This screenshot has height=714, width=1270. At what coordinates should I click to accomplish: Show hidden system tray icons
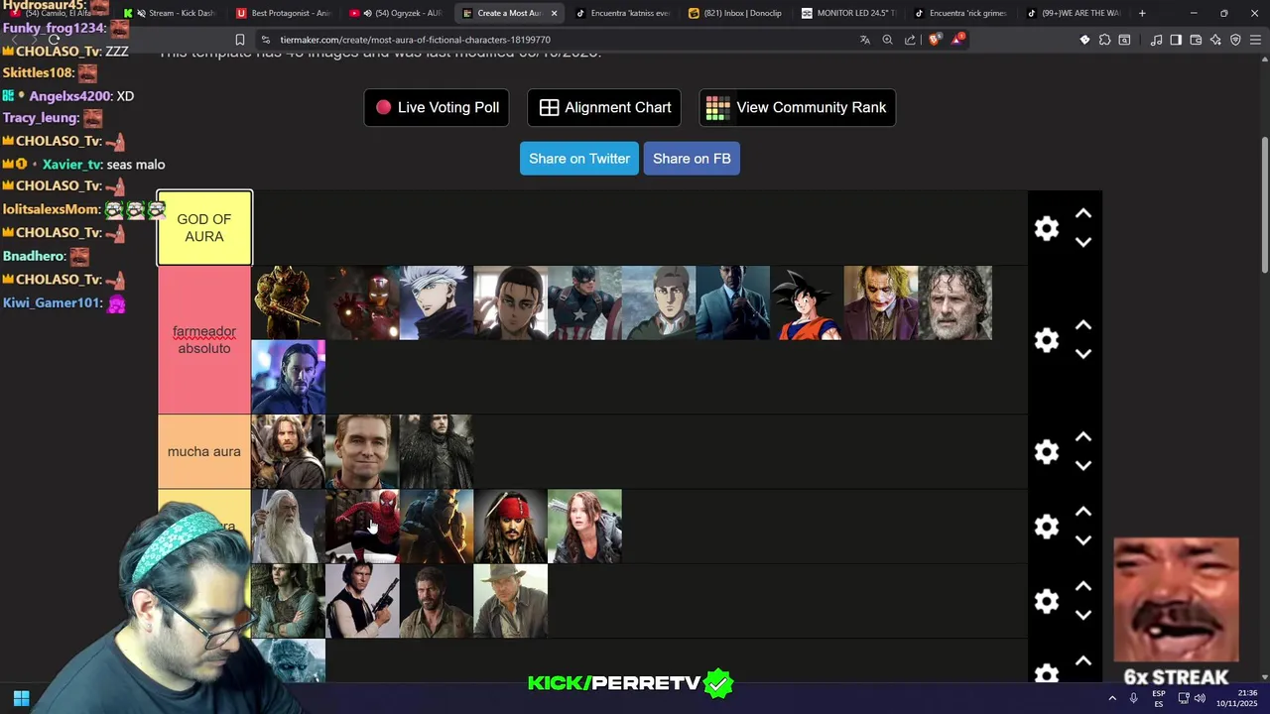click(1112, 698)
